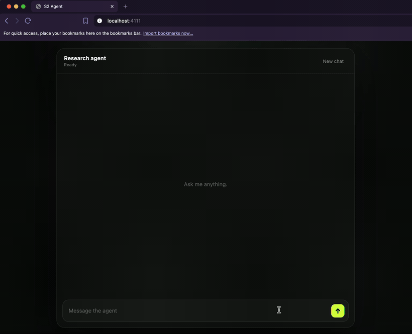Viewport: 412px width, 334px height.
Task: Minimize the window with the yellow button
Action: pos(16,7)
